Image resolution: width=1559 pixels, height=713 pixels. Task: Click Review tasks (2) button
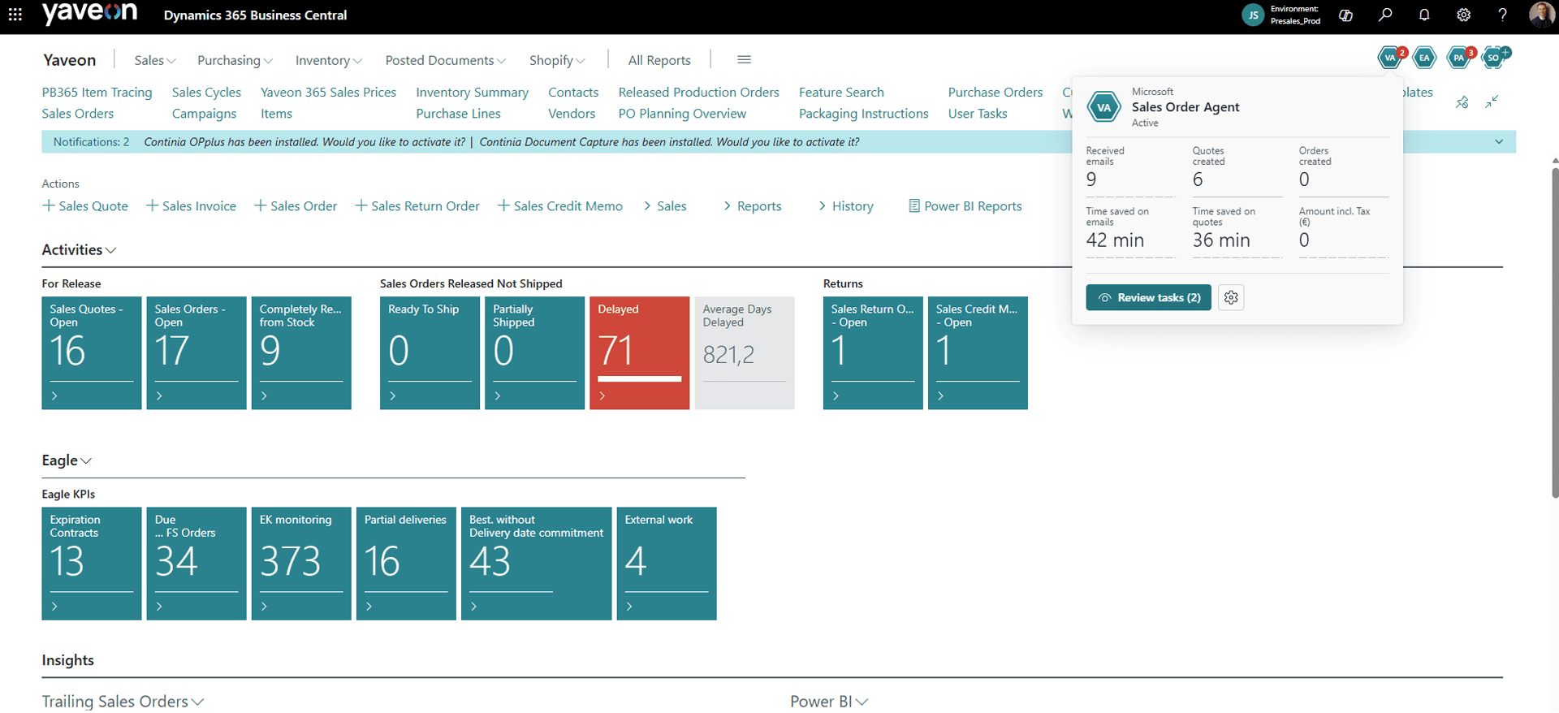1149,298
